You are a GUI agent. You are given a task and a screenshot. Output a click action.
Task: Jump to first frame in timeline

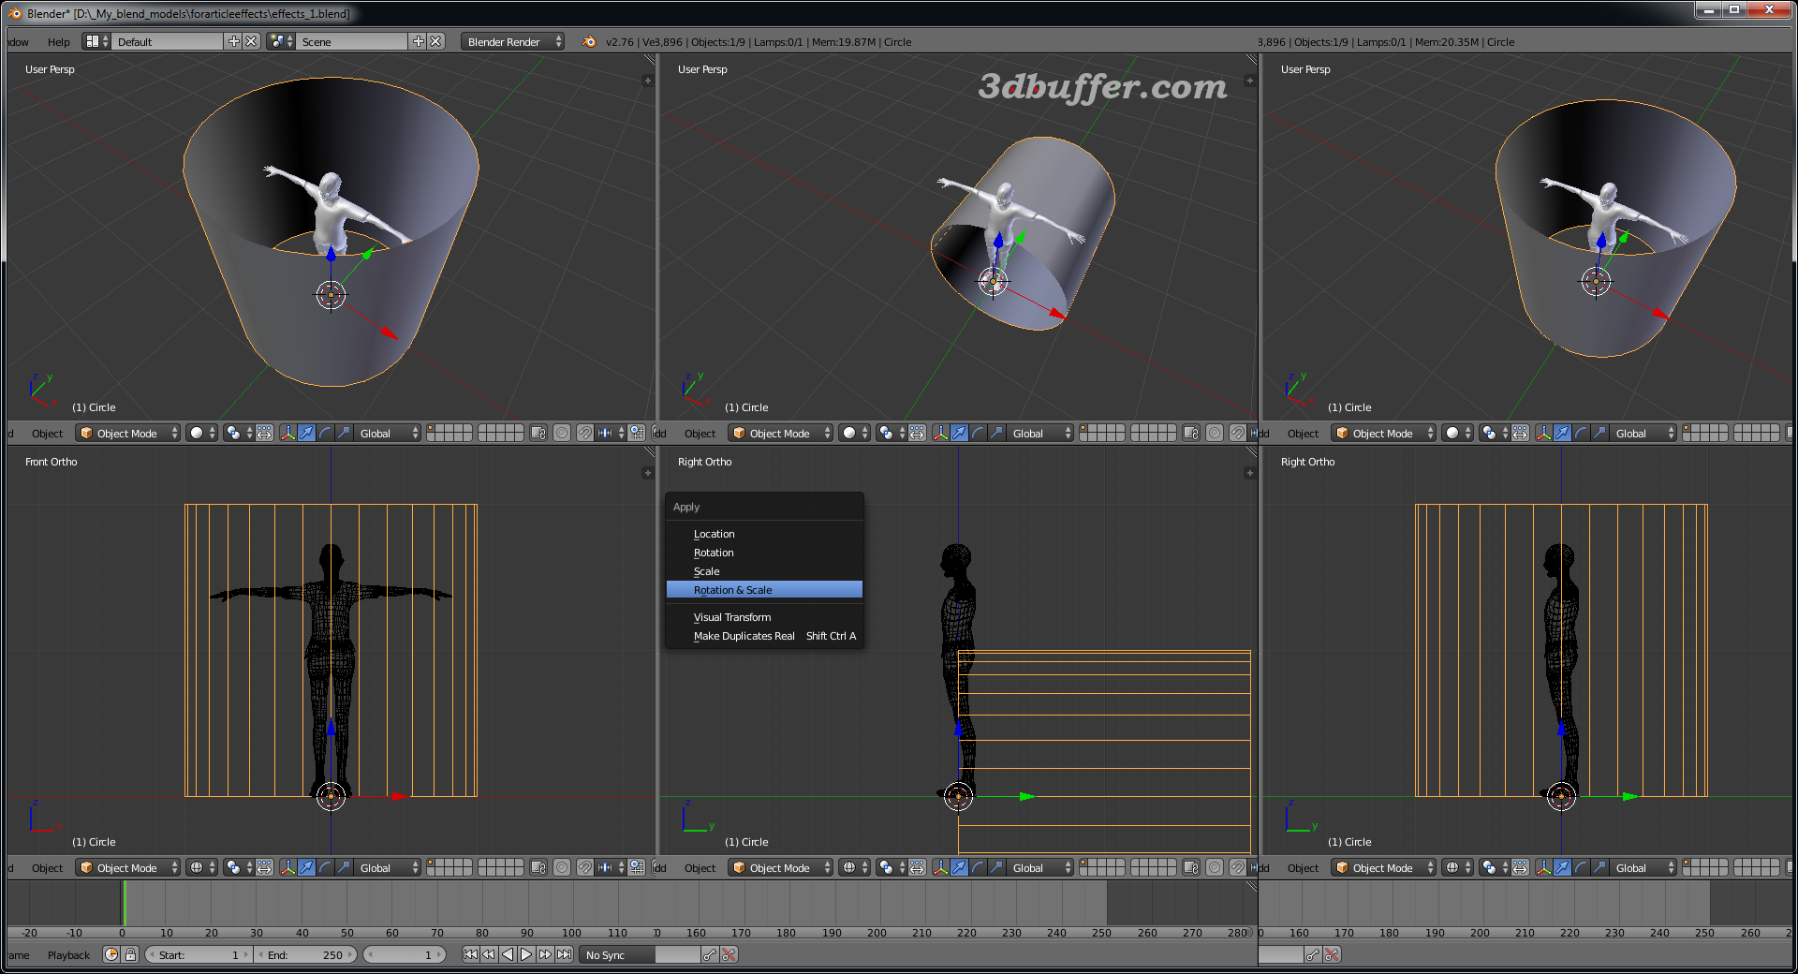[470, 954]
